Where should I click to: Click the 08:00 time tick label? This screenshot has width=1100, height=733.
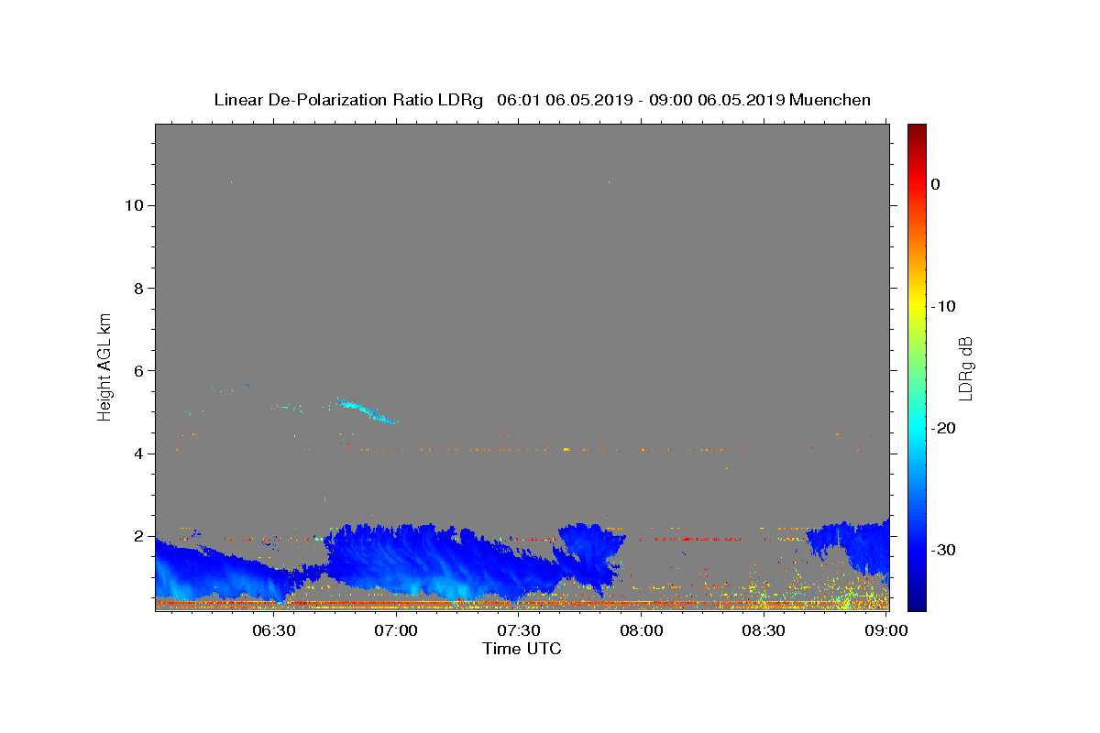coord(642,631)
